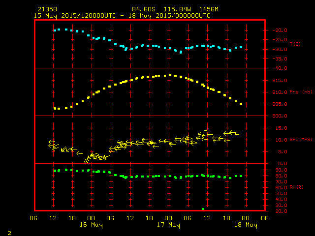
Task: Click the 00 hour label above 18 May
Action: pos(246,218)
